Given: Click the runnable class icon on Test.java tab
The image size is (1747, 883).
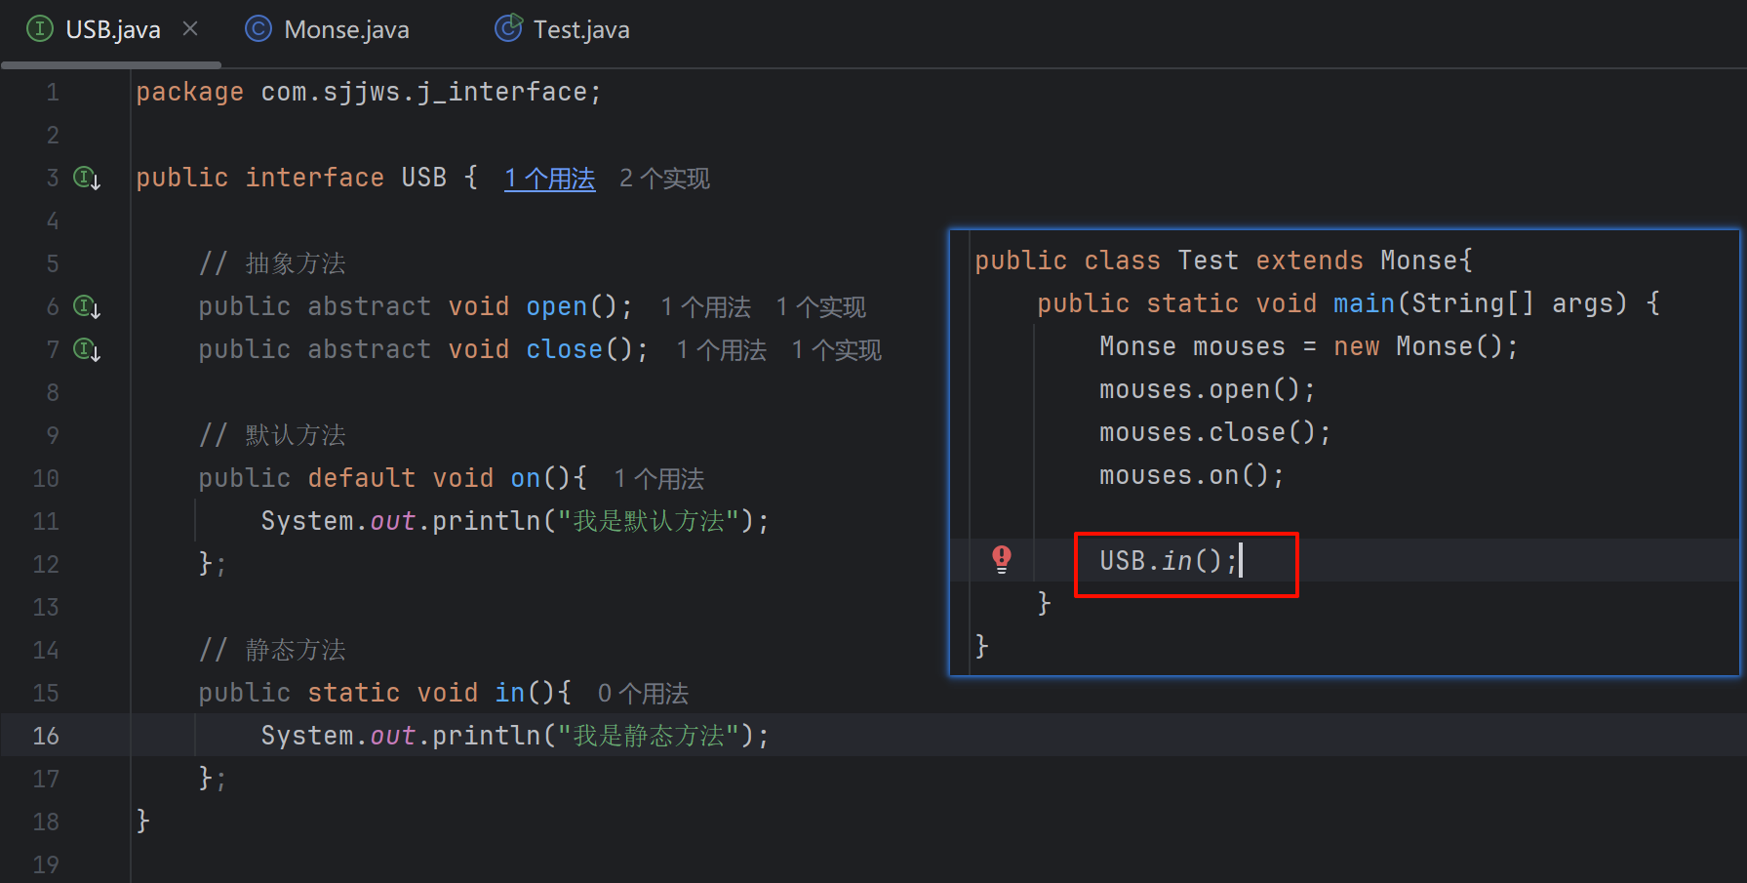Looking at the screenshot, I should click(x=508, y=29).
